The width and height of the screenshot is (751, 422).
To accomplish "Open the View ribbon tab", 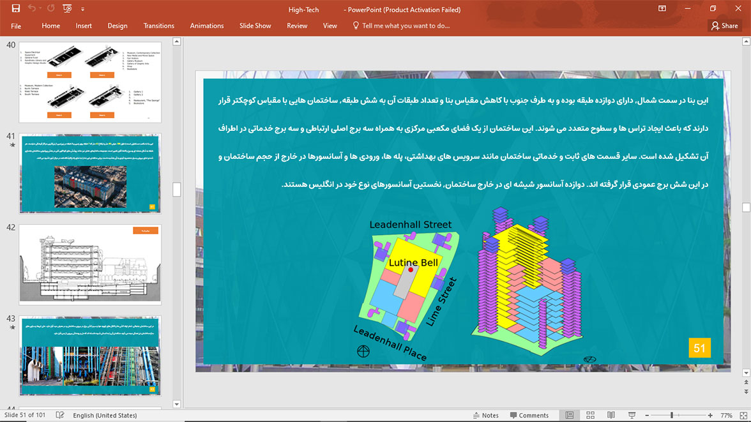I will pos(330,26).
